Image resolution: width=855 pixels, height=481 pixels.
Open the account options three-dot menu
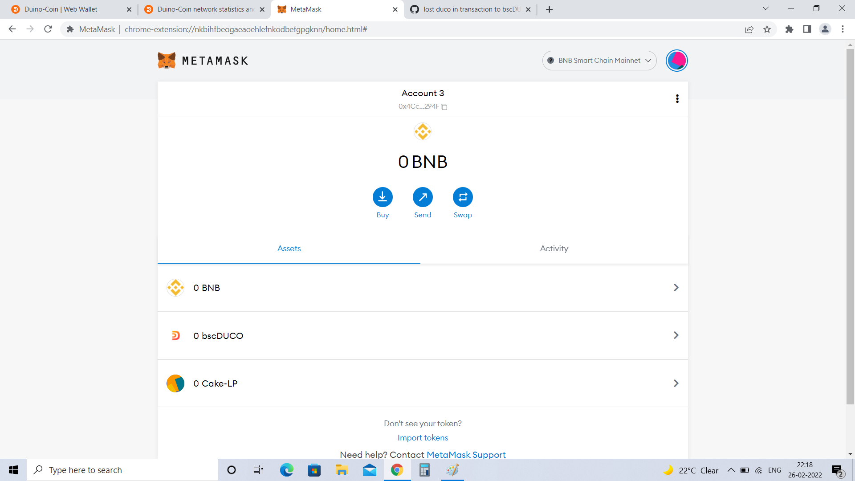(x=677, y=99)
